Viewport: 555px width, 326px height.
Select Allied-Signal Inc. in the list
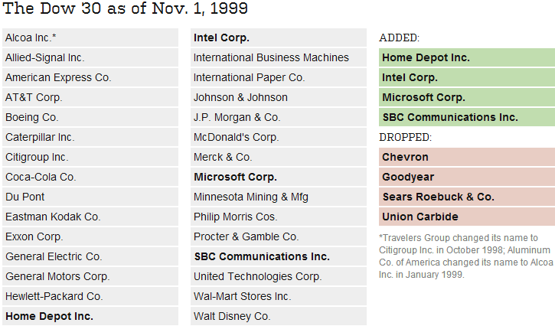point(90,57)
